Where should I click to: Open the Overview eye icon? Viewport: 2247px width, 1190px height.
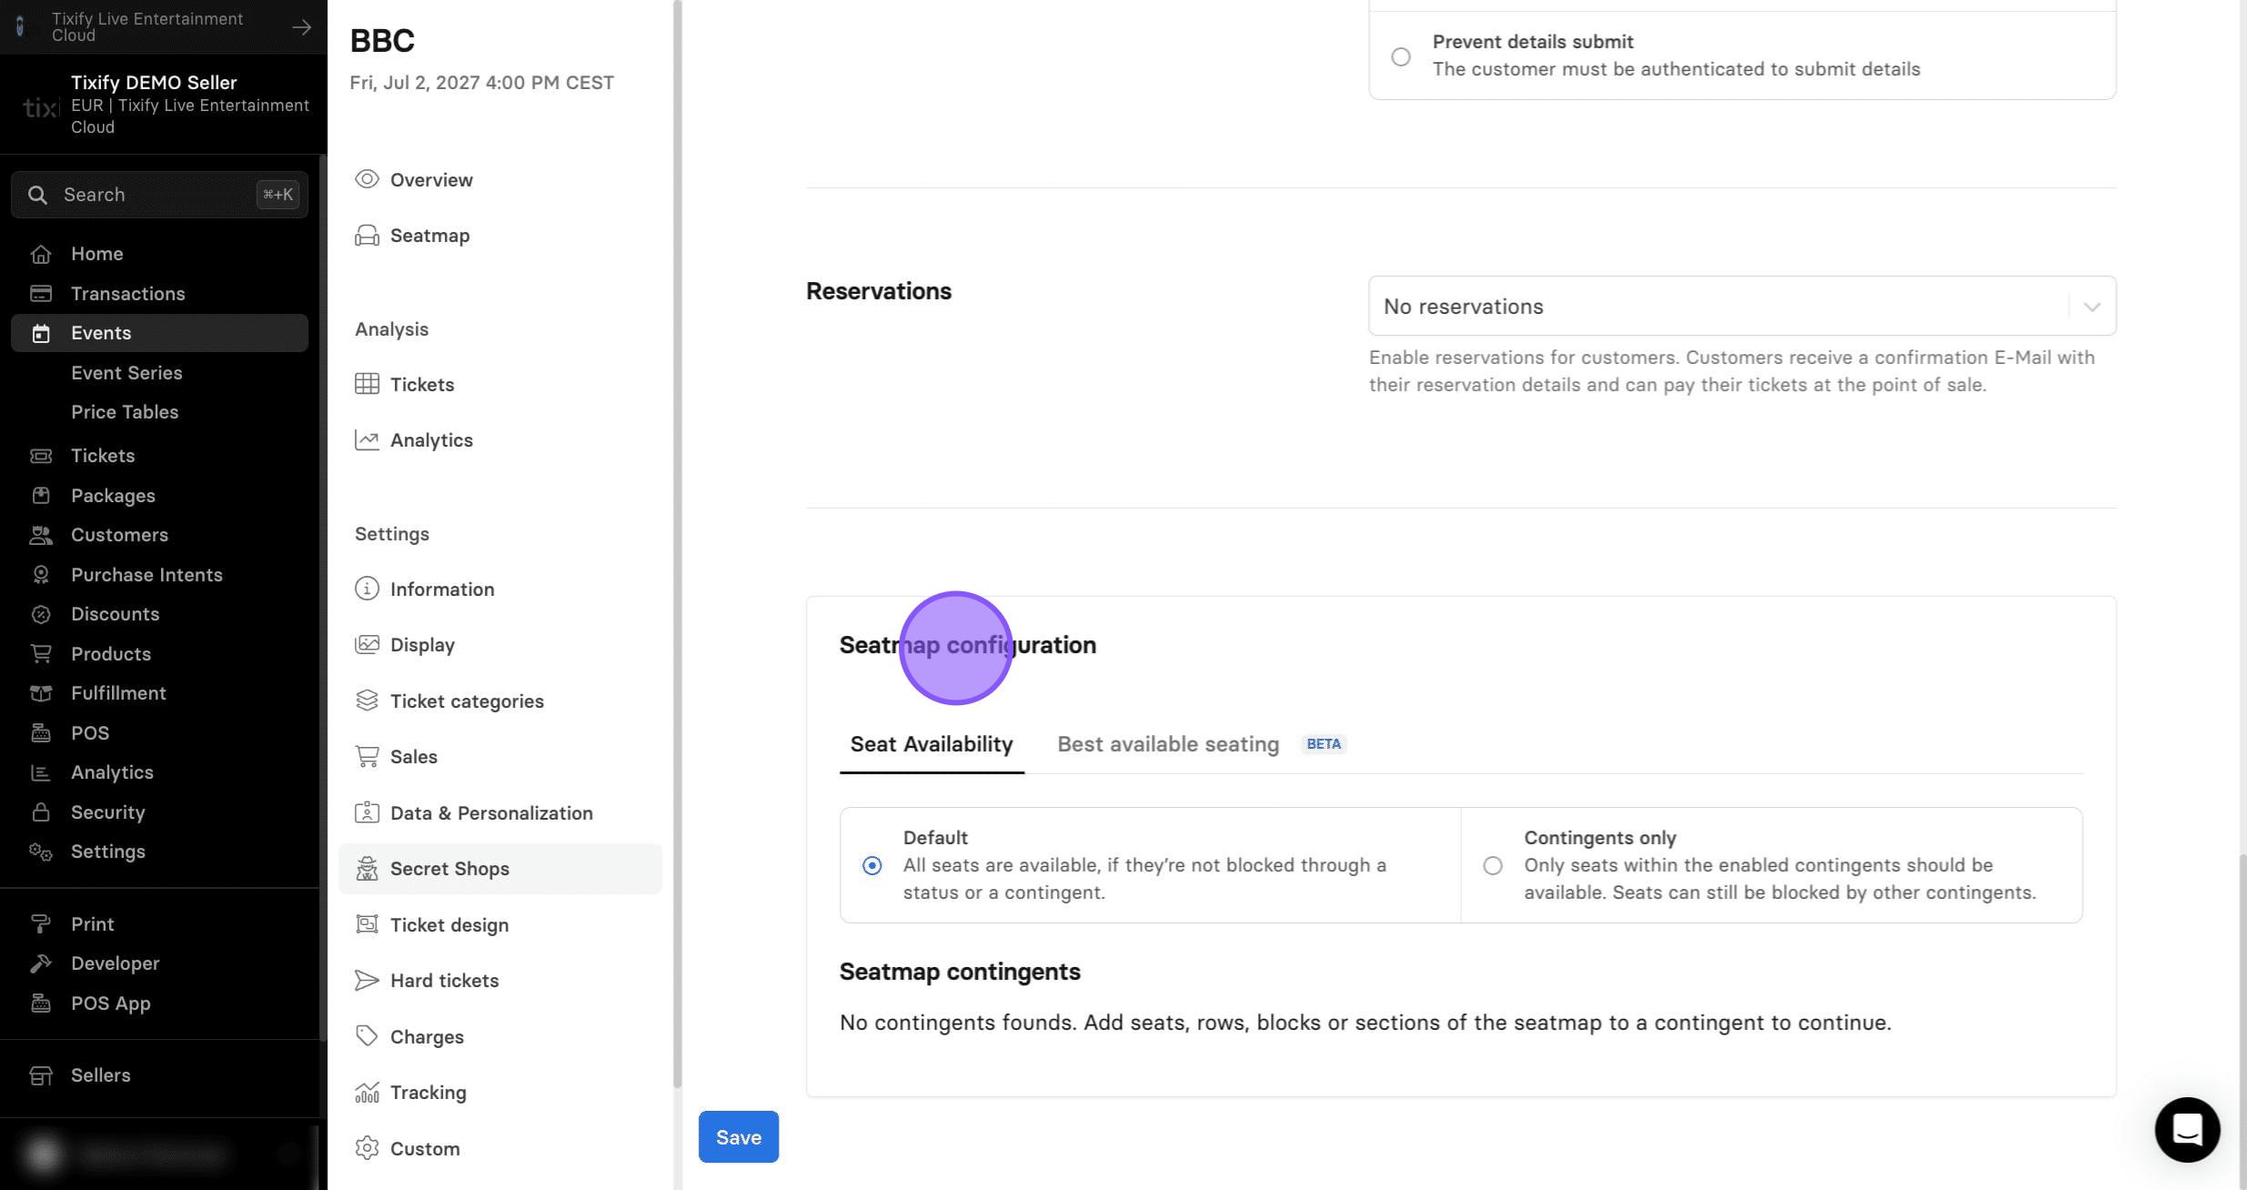(367, 179)
